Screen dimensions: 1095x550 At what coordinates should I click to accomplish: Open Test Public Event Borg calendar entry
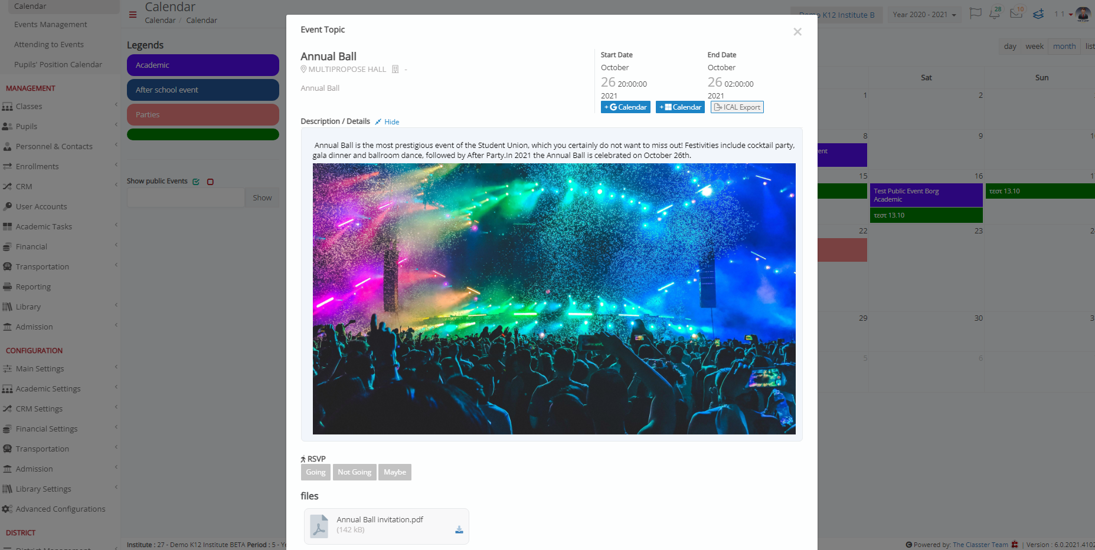tap(927, 195)
